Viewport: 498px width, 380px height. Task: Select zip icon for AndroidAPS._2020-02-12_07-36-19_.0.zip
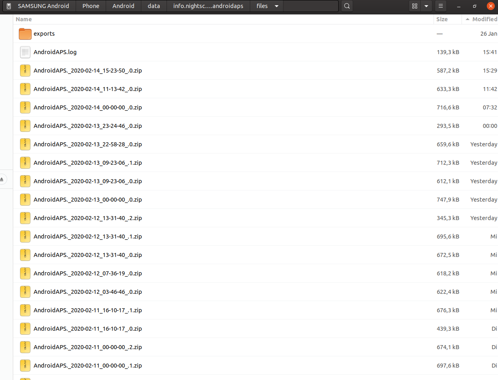pyautogui.click(x=25, y=273)
